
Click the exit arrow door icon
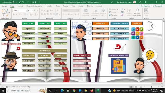tap(151, 26)
